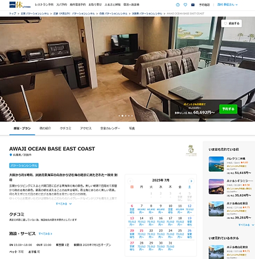Screen dimensions: 255x259
Task: Click the green 予約する button
Action: pos(228,109)
